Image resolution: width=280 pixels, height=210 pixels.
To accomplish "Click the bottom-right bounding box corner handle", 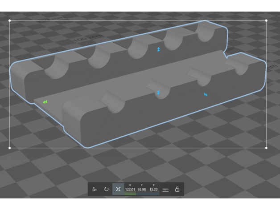I will 266,148.
